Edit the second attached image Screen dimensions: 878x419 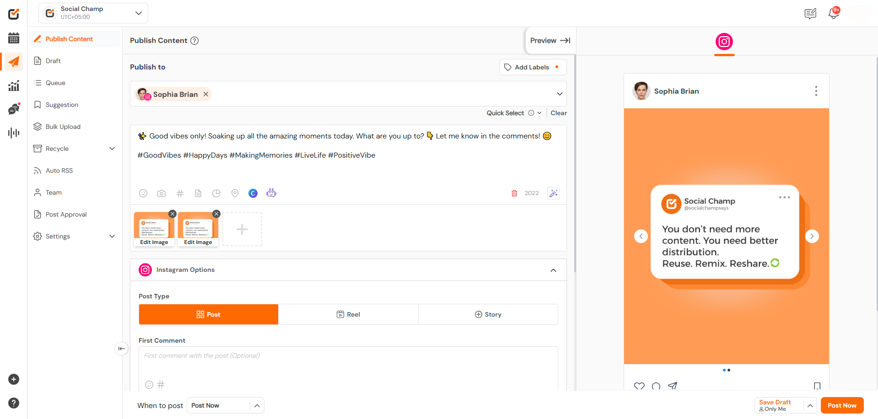[198, 242]
